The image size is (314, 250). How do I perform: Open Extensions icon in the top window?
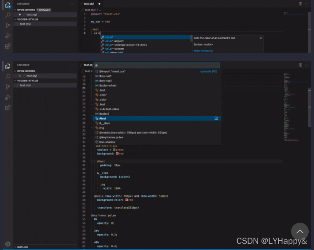(7, 46)
